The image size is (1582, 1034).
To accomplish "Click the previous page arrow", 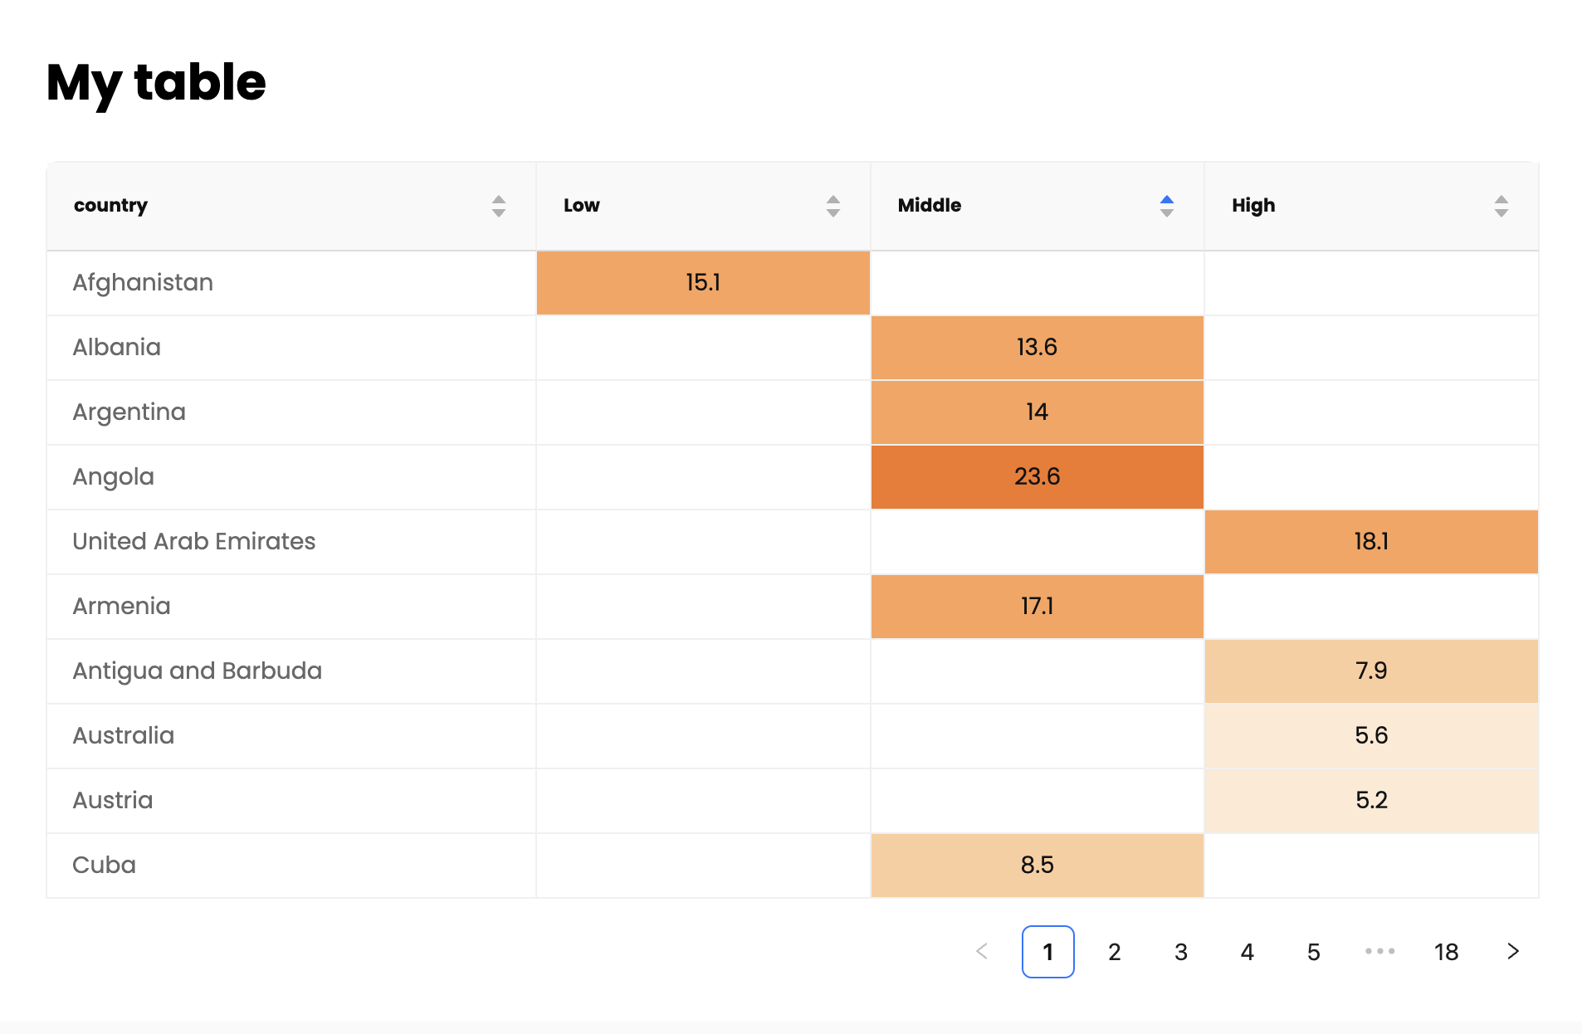I will [982, 952].
